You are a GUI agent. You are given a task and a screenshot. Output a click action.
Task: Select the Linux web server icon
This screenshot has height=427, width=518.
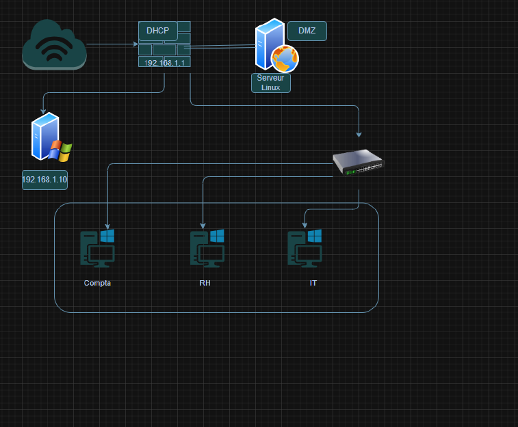point(276,46)
